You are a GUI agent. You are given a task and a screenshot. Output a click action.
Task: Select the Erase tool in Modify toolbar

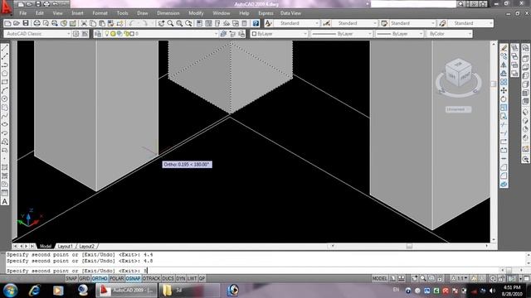coord(504,48)
